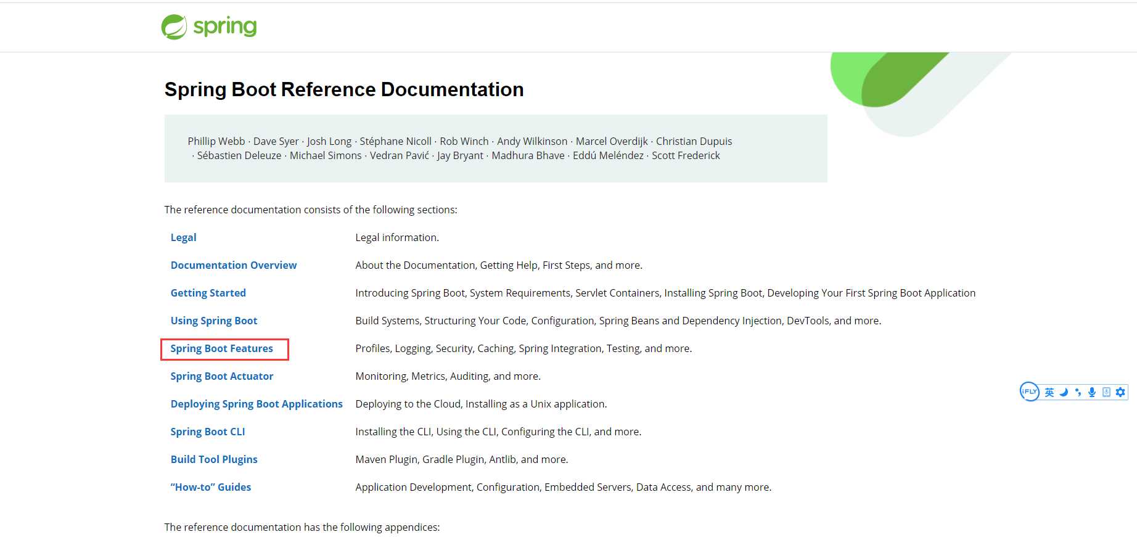Click description starting "About the Documentation"

click(x=499, y=265)
